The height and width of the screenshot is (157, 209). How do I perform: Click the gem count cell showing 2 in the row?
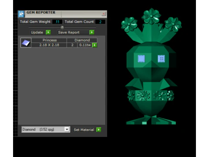tap(72, 45)
